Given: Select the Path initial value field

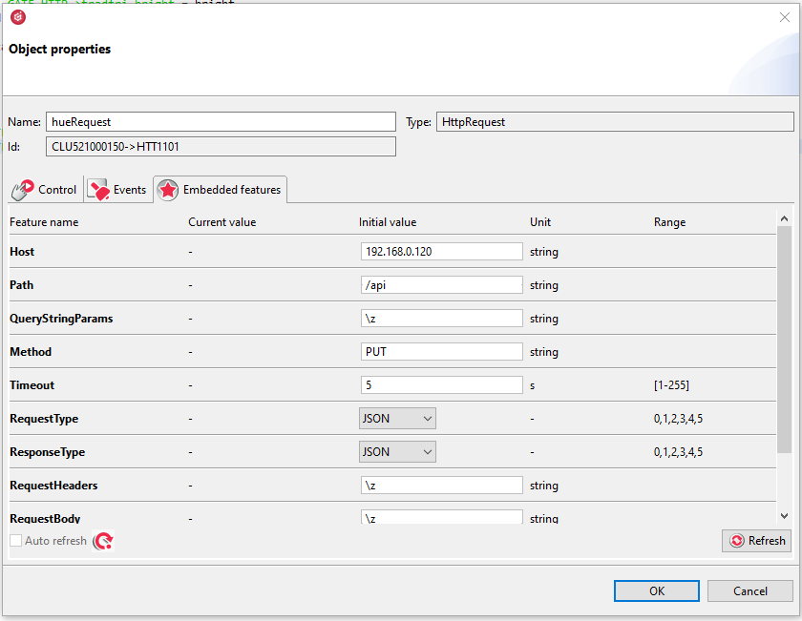Looking at the screenshot, I should click(x=441, y=284).
